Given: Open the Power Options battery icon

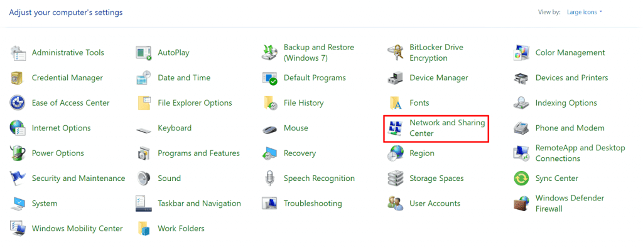Looking at the screenshot, I should point(17,153).
